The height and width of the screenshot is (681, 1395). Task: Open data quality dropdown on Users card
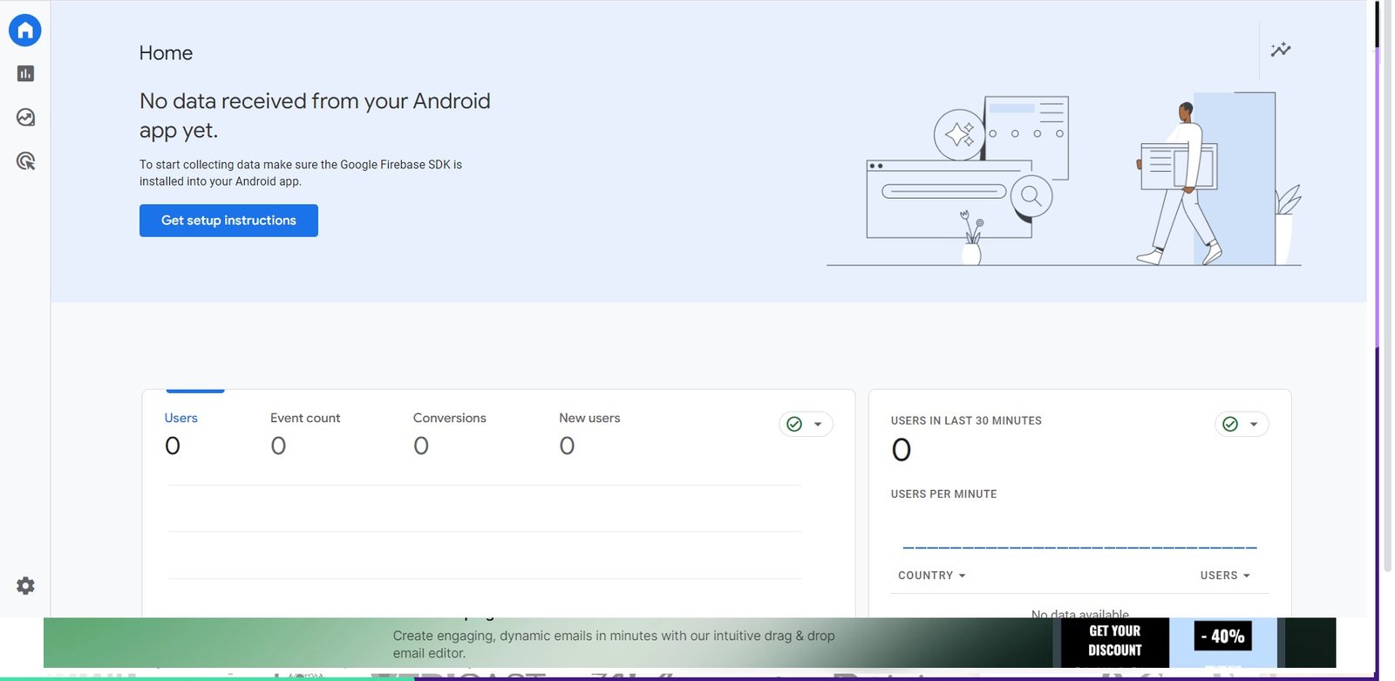806,425
